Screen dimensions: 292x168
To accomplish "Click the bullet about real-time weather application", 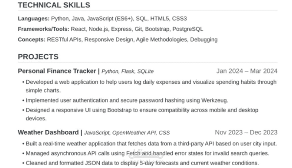I will pyautogui.click(x=150, y=144).
